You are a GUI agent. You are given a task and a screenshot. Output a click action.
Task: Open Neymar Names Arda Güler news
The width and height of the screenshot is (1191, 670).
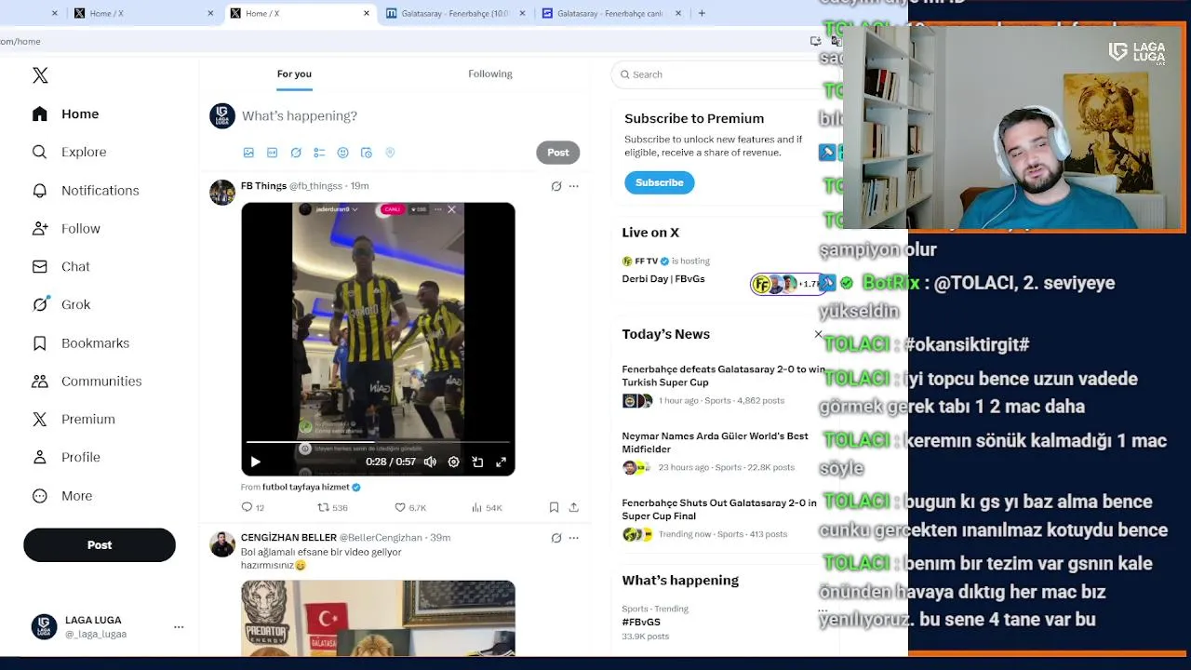(715, 442)
